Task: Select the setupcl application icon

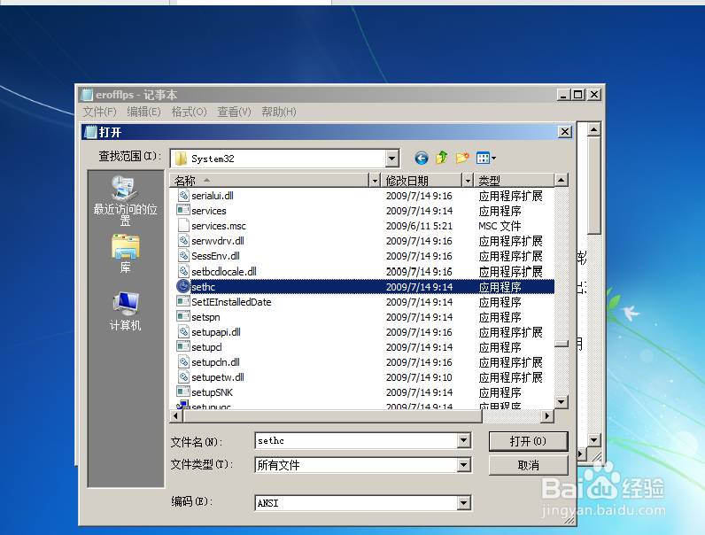Action: (x=183, y=346)
